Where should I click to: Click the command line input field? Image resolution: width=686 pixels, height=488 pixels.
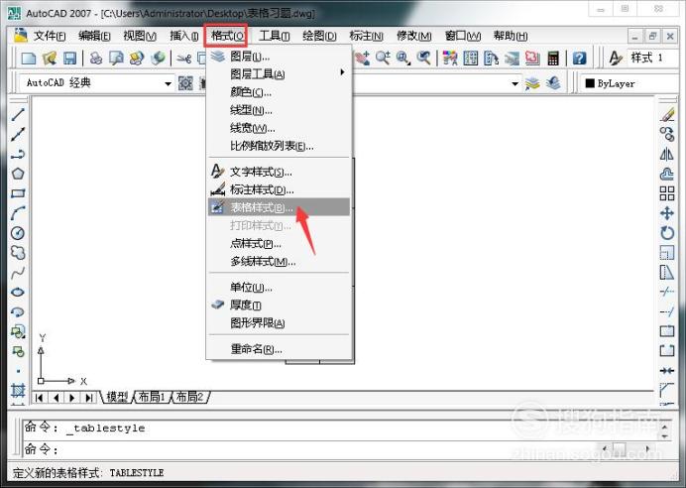point(306,449)
